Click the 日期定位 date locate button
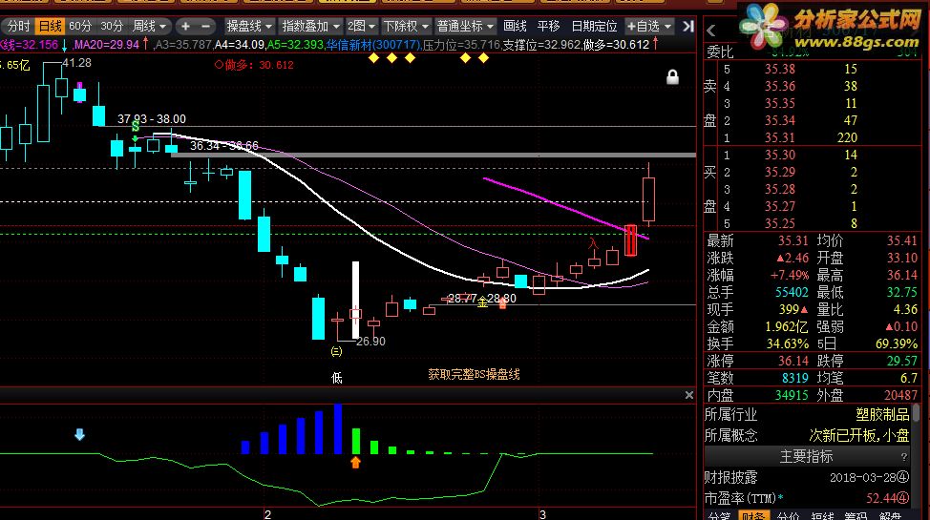The height and width of the screenshot is (520, 930). click(x=594, y=26)
